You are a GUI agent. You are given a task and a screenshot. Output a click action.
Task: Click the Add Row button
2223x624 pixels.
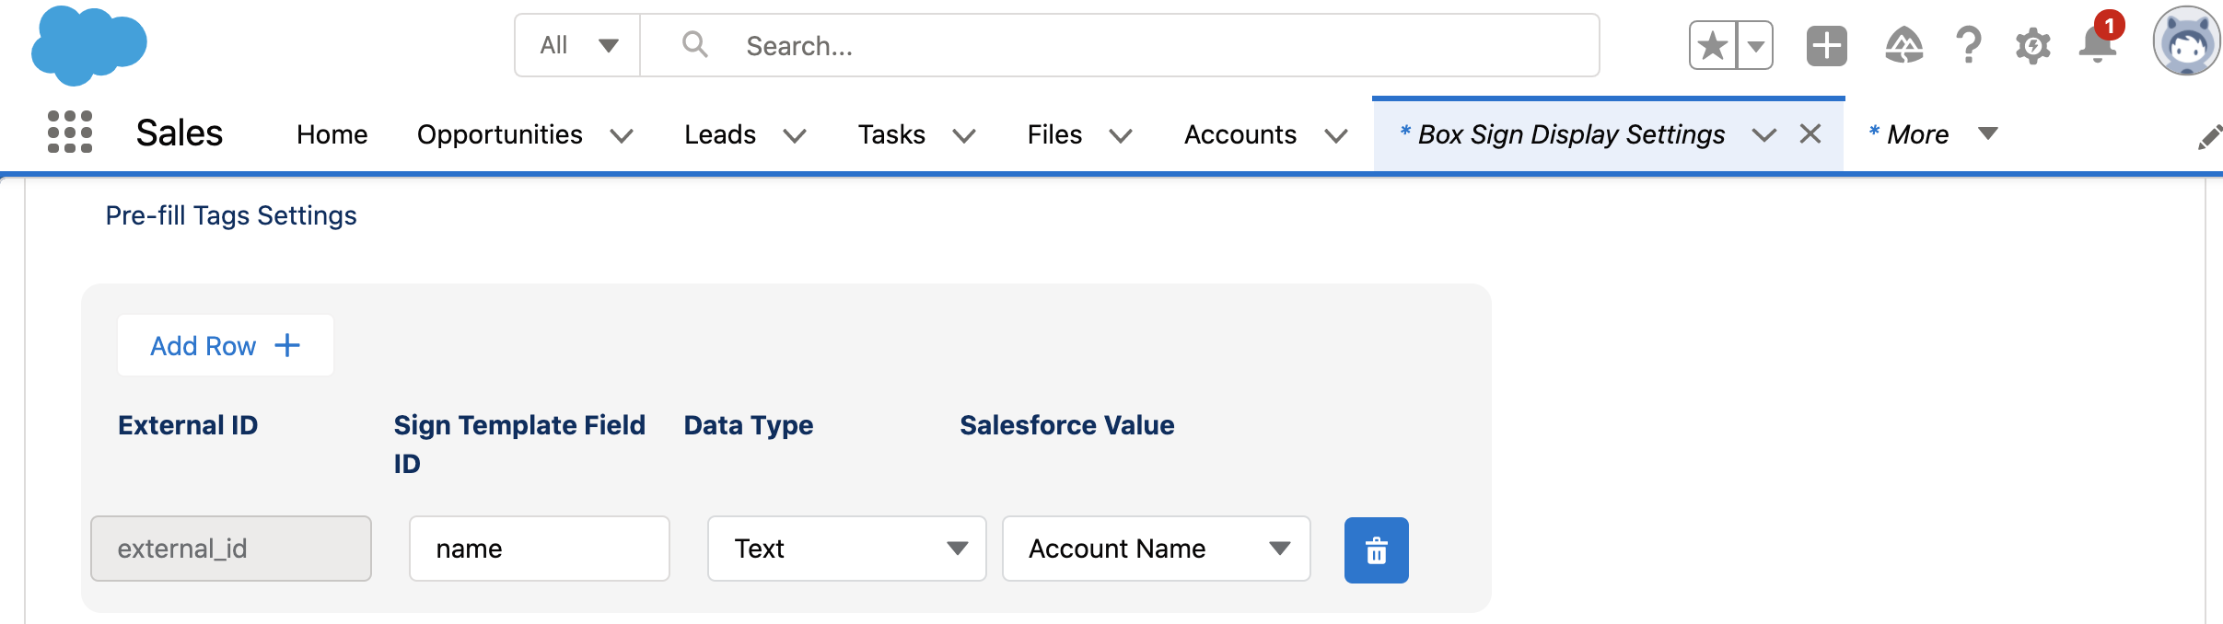[225, 345]
